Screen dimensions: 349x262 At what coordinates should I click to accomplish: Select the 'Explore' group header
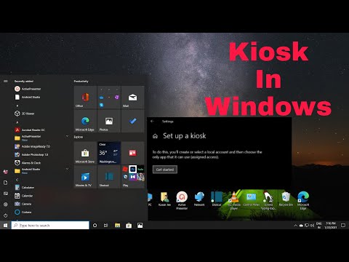click(x=79, y=137)
